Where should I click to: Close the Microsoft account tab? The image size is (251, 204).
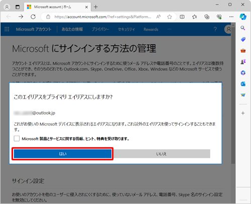pos(86,7)
